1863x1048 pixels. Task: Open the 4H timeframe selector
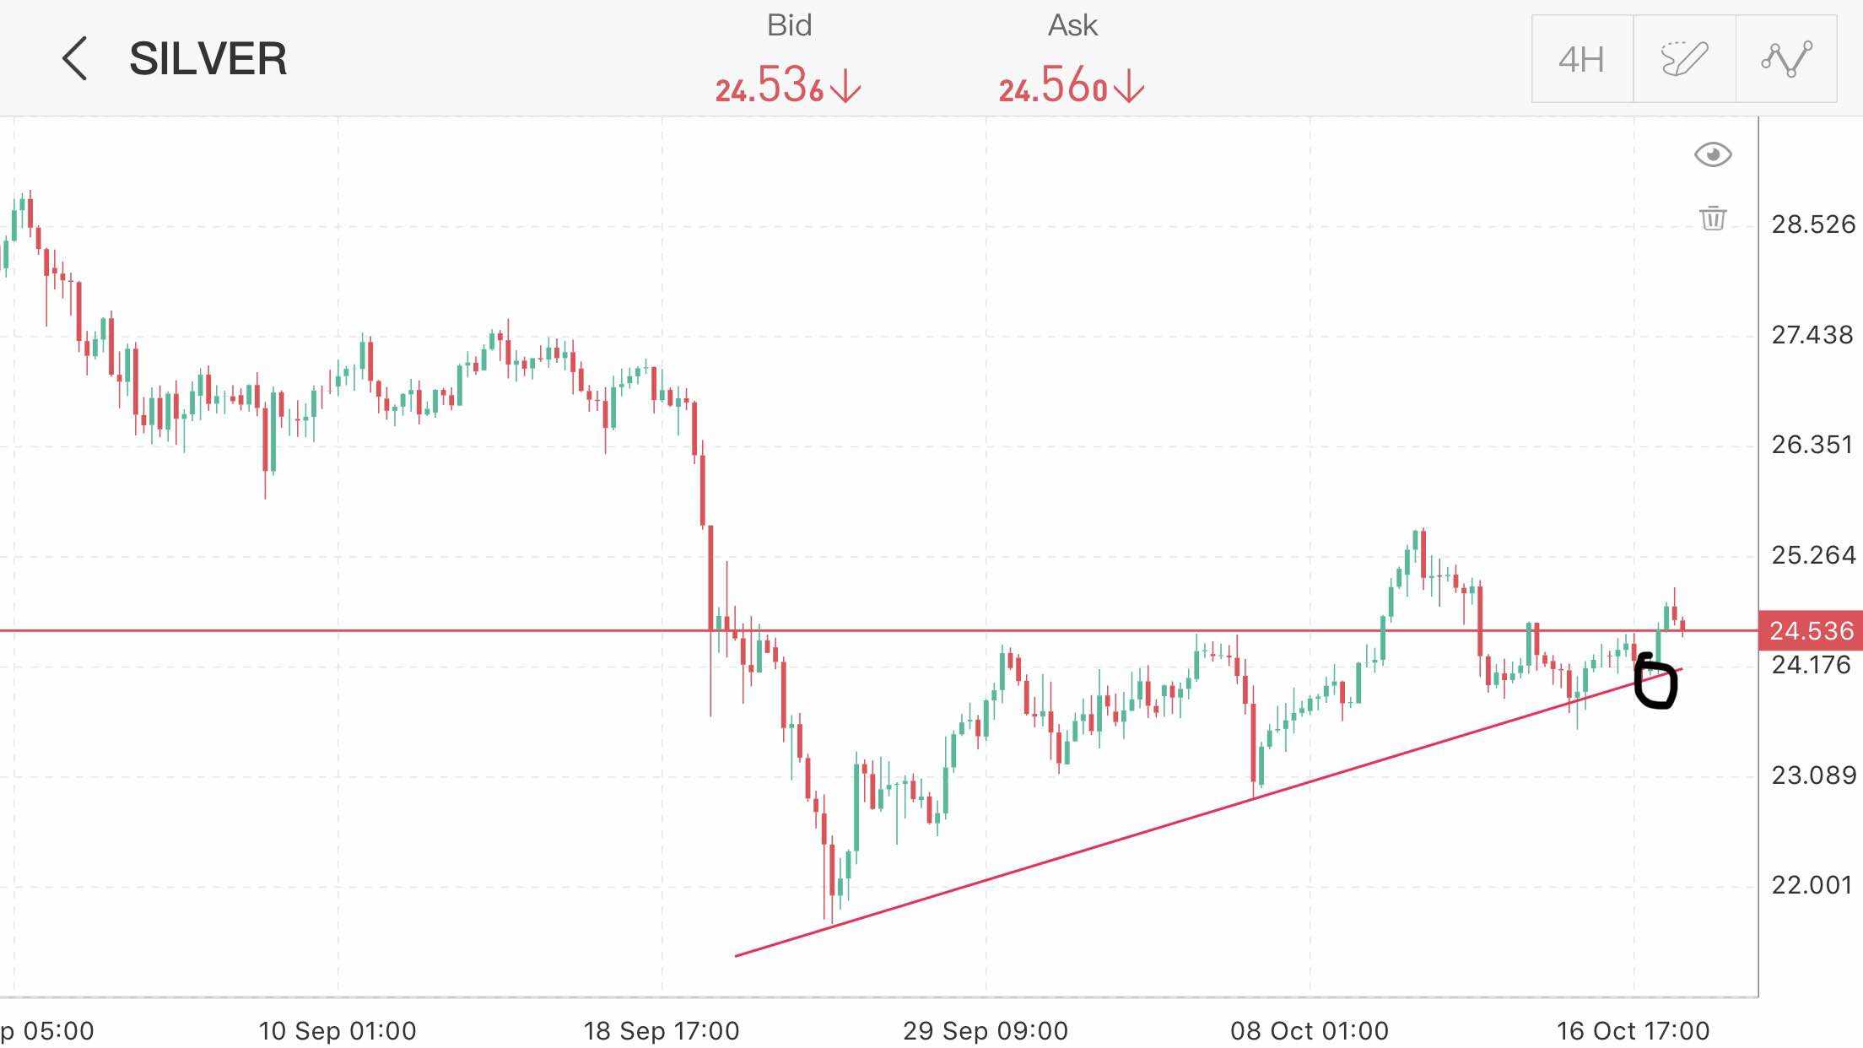(1581, 59)
